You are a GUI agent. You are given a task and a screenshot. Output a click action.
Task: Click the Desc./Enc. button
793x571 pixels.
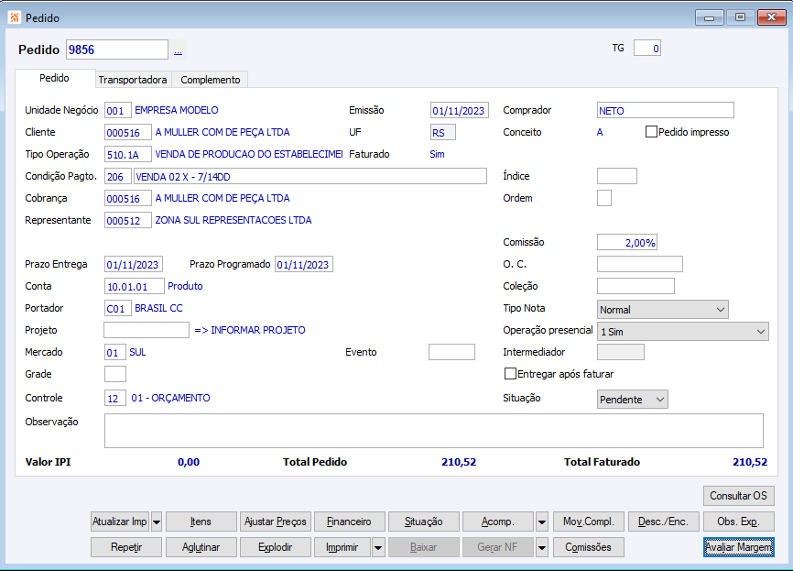664,522
